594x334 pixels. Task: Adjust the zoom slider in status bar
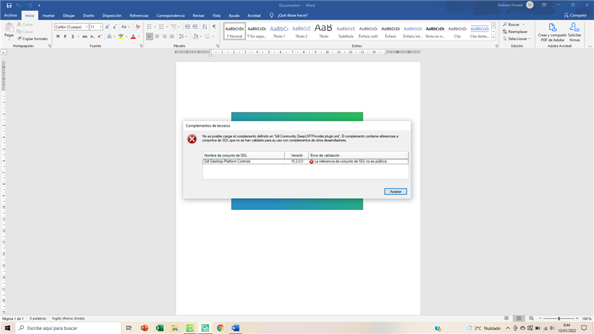[559, 318]
